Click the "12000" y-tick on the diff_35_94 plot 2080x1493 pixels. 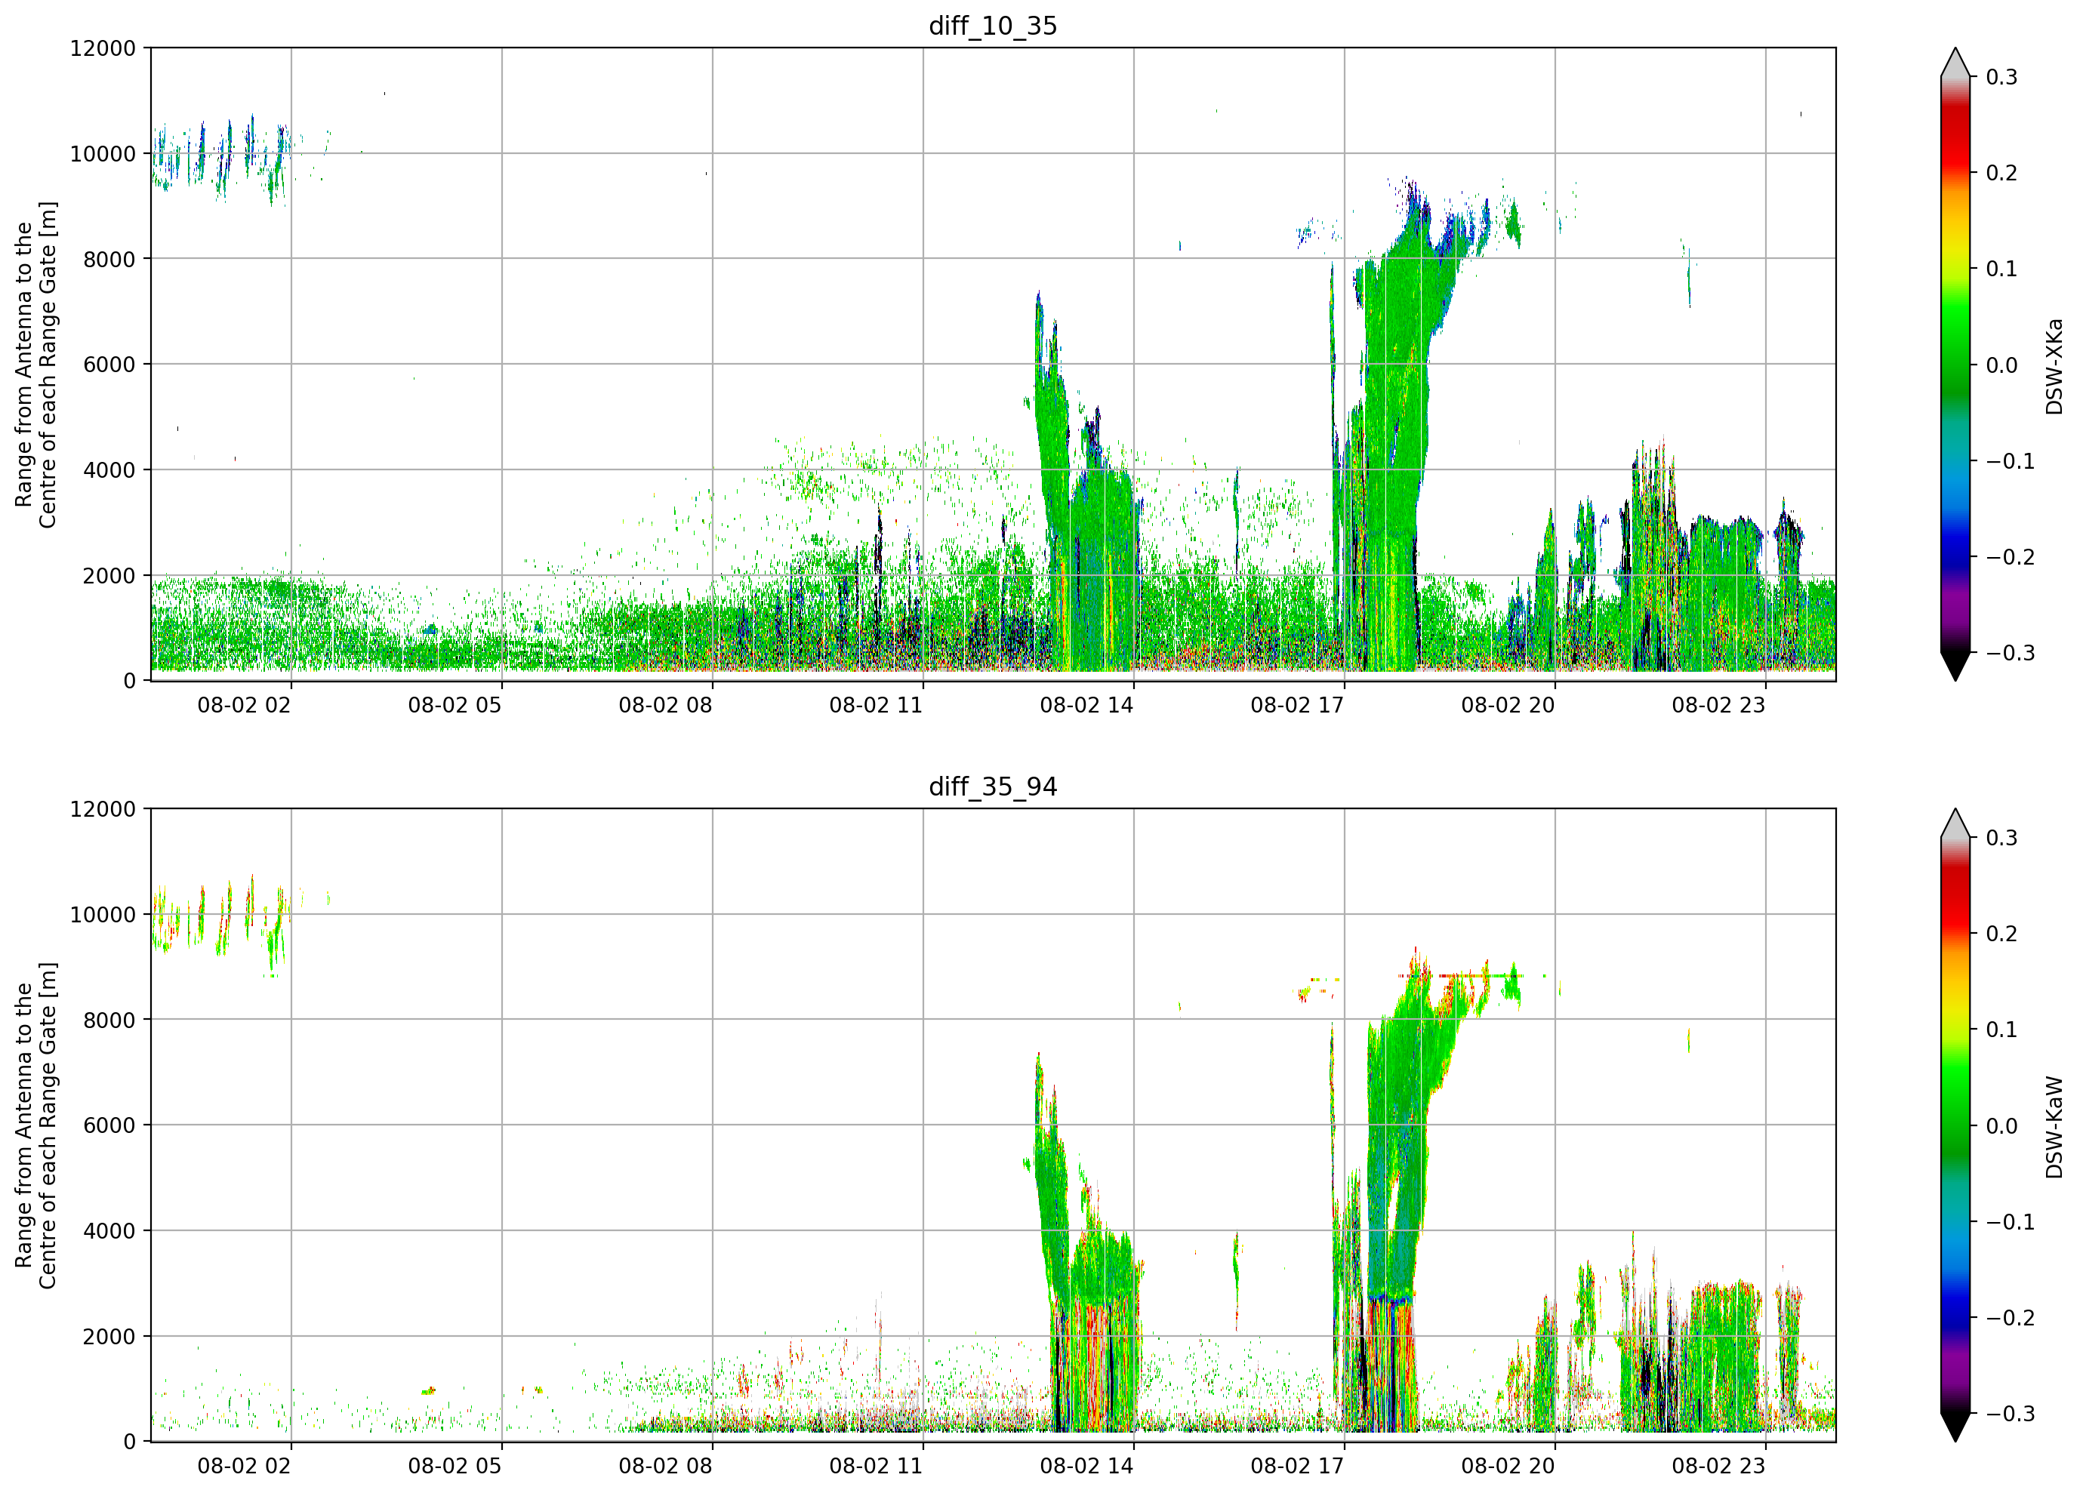(103, 810)
